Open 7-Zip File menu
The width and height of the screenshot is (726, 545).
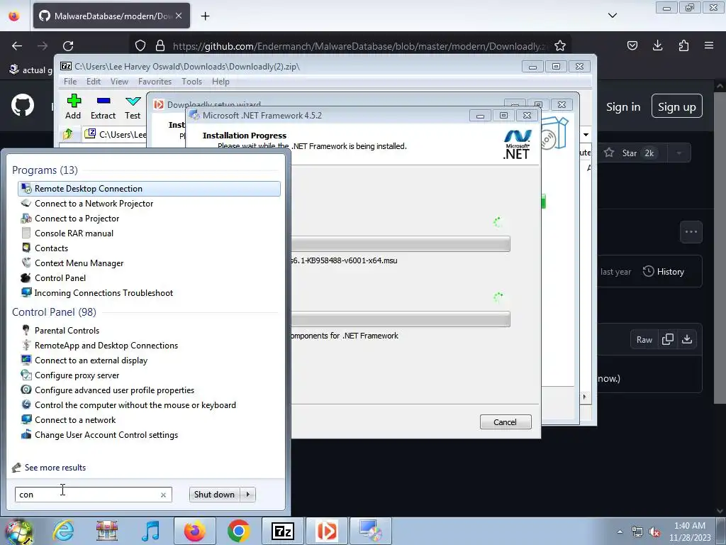point(70,82)
